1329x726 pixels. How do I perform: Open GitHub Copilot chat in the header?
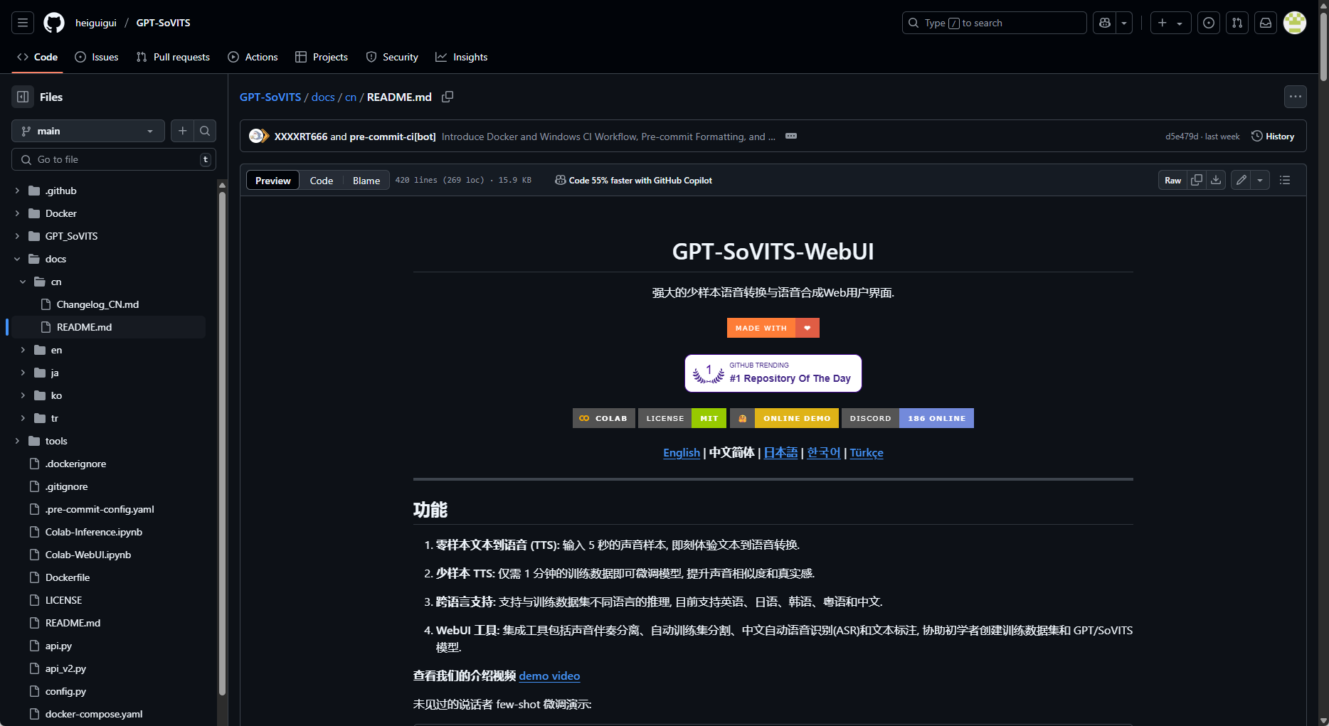pyautogui.click(x=1104, y=23)
